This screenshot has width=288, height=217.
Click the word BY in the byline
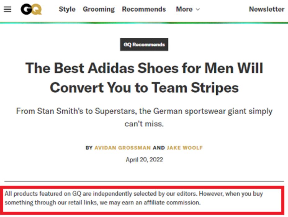click(x=89, y=148)
